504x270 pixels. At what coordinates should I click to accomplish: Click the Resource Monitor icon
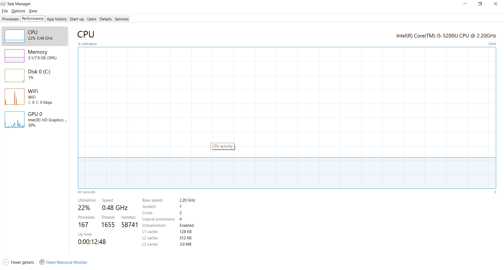42,262
